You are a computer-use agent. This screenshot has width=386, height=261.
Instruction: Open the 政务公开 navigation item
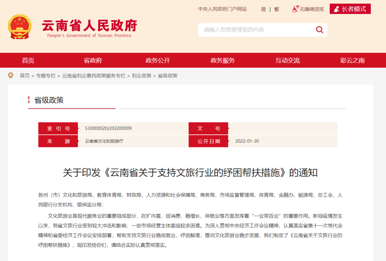[x=158, y=60]
